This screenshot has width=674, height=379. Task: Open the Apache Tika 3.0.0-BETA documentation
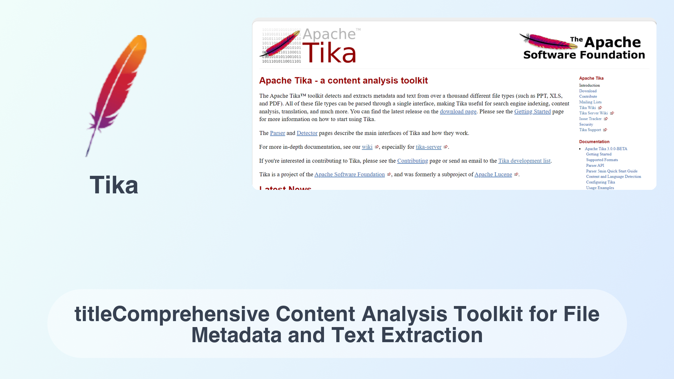click(x=606, y=148)
